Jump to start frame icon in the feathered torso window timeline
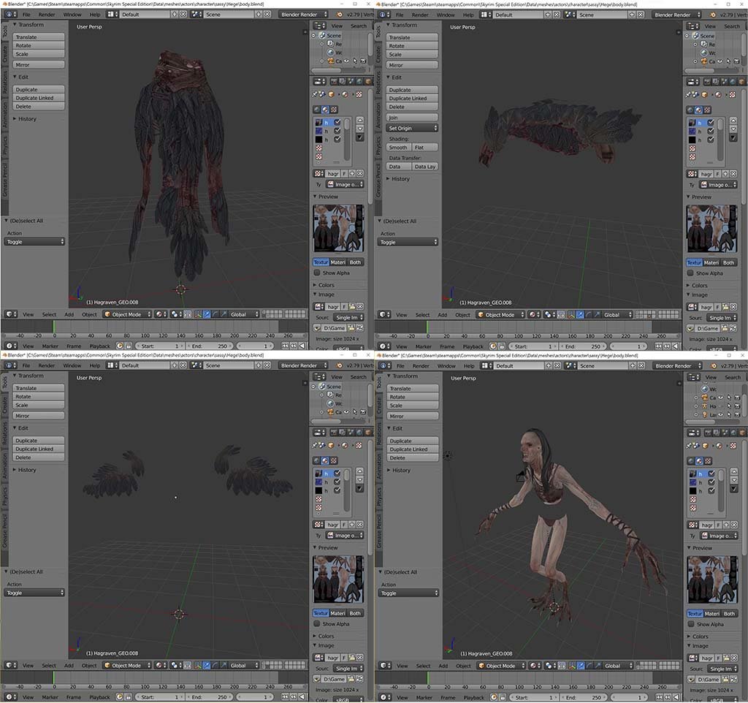Screen dimensions: 748x703 [x=285, y=346]
